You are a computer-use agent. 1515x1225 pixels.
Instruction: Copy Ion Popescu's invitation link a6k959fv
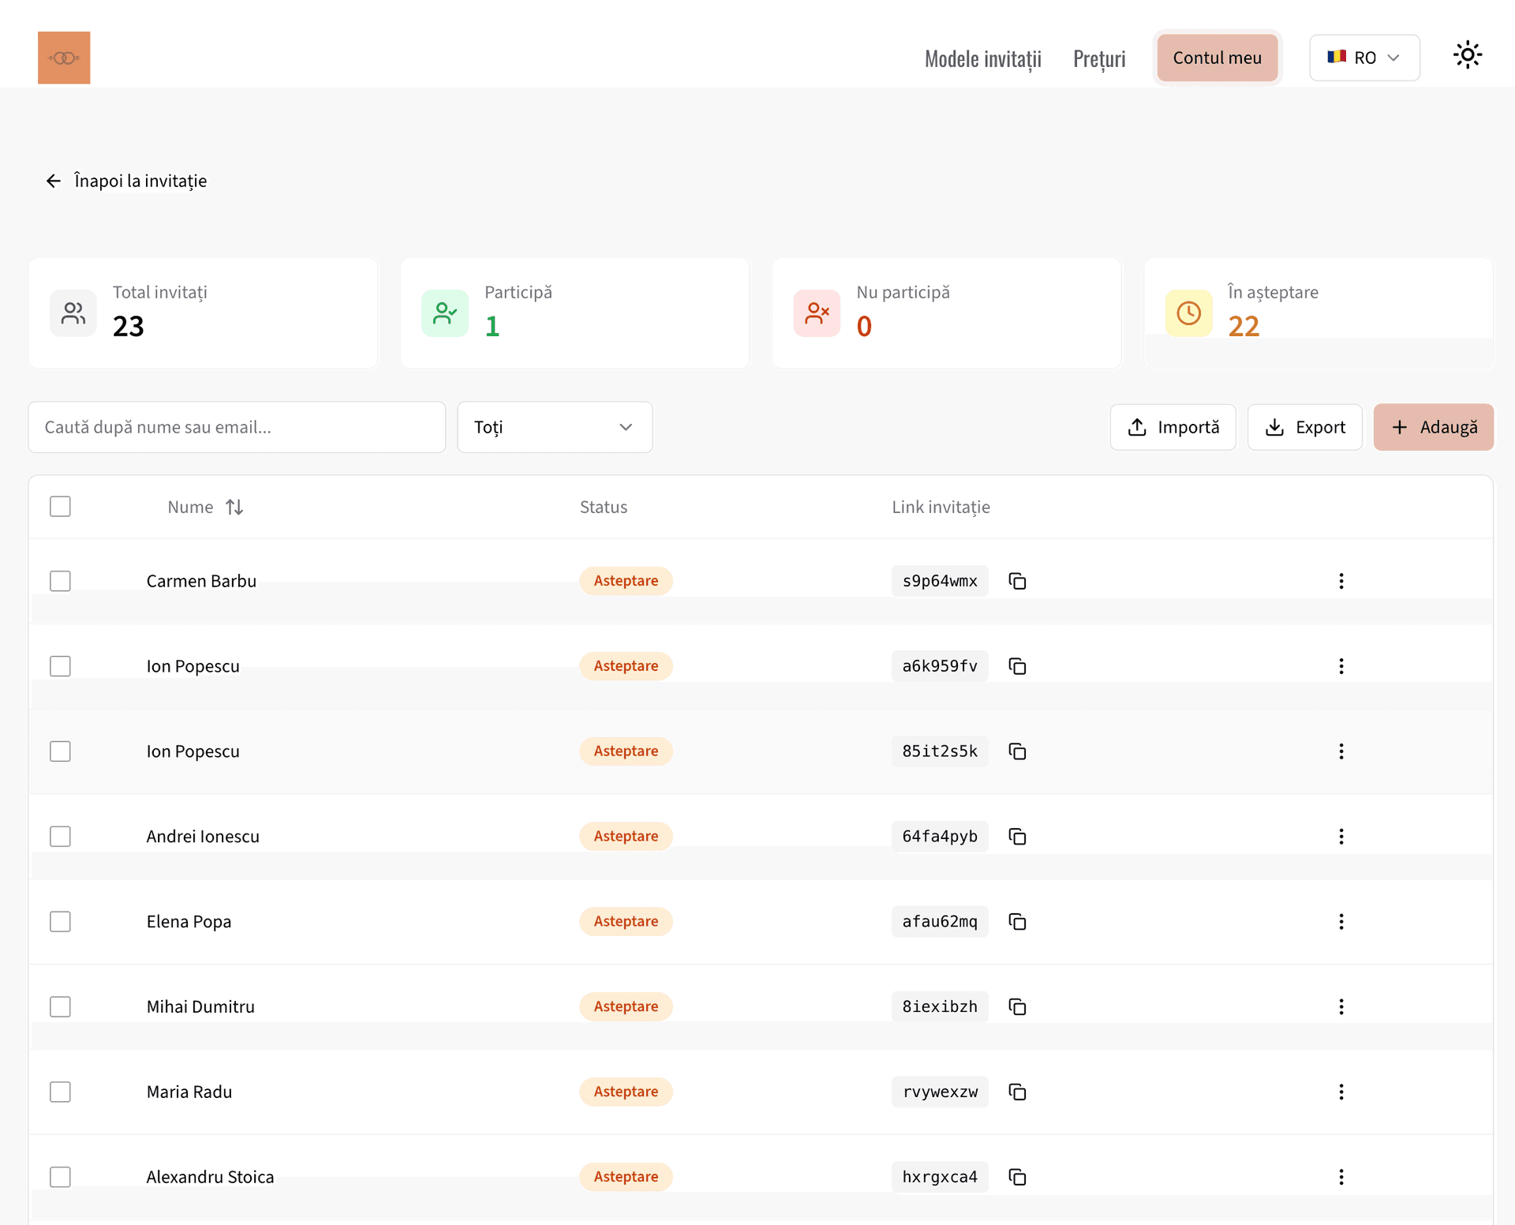(1017, 665)
